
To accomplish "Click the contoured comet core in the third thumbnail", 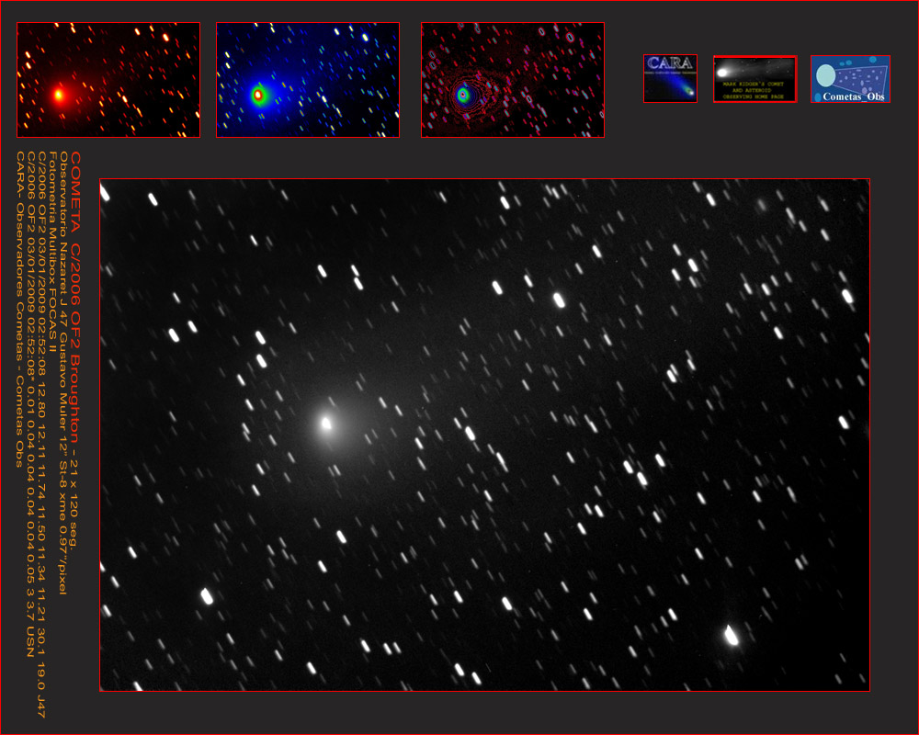I will (463, 94).
